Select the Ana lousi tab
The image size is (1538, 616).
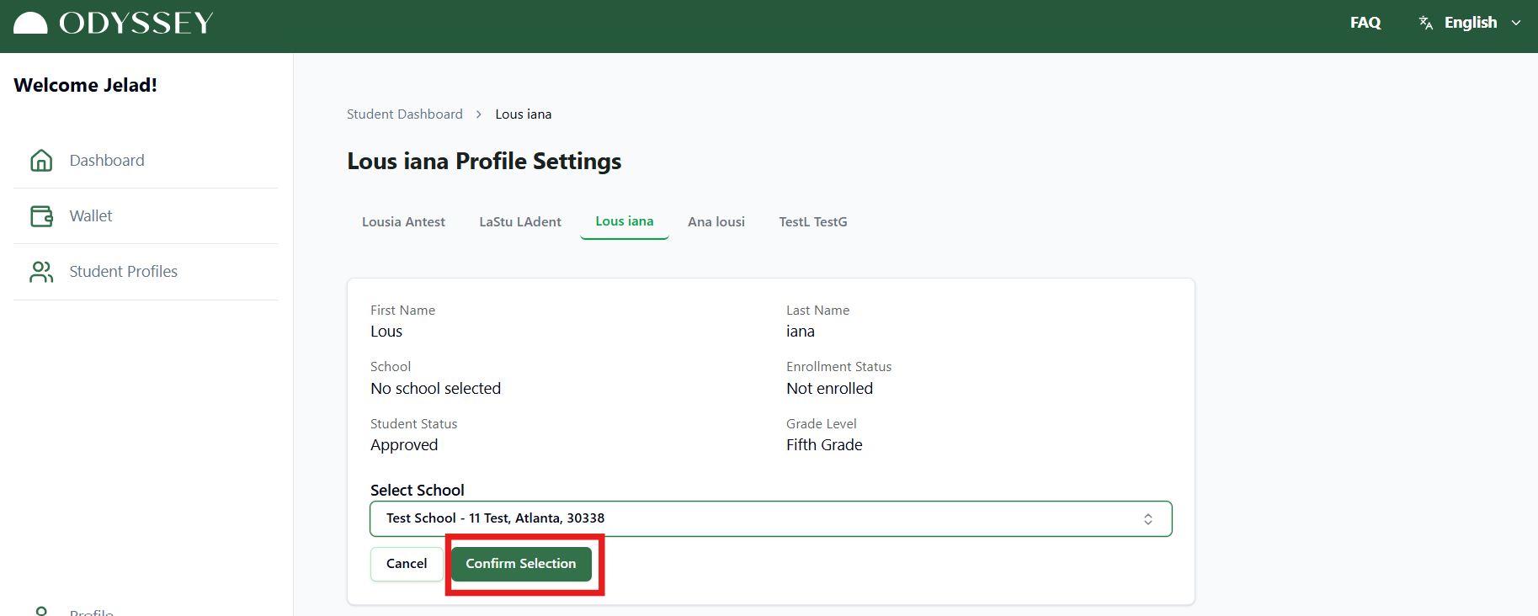[716, 222]
